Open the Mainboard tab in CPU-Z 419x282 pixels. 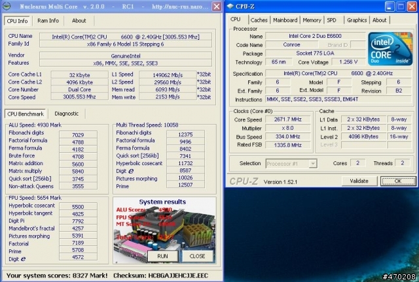285,20
